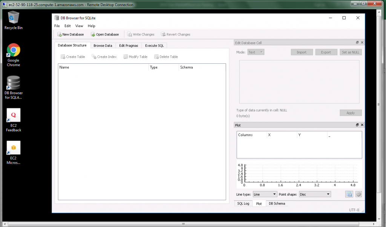Click the Delete Table icon
Image resolution: width=386 pixels, height=227 pixels.
pyautogui.click(x=165, y=57)
